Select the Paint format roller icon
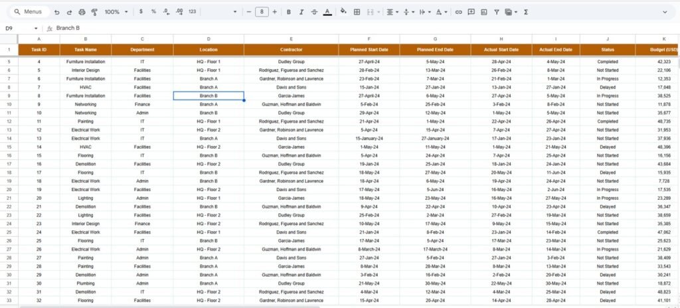 [94, 12]
